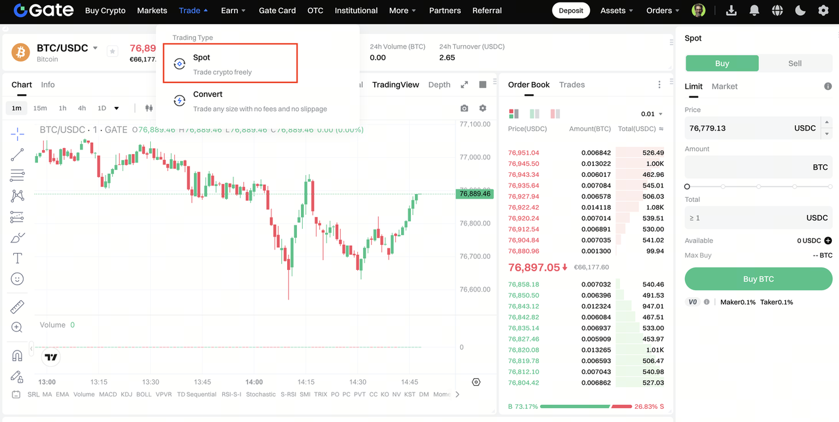Open the forecasting and measurement tool
The image size is (839, 422).
tap(18, 217)
